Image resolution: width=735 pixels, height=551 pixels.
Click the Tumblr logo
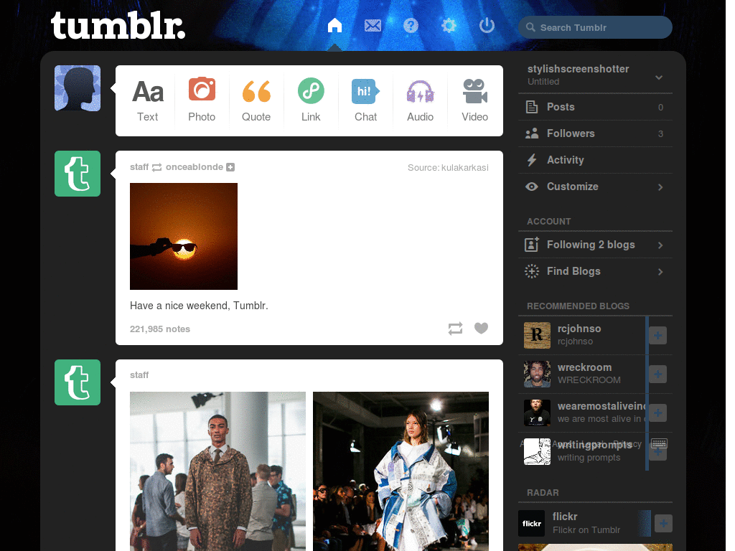pos(118,26)
